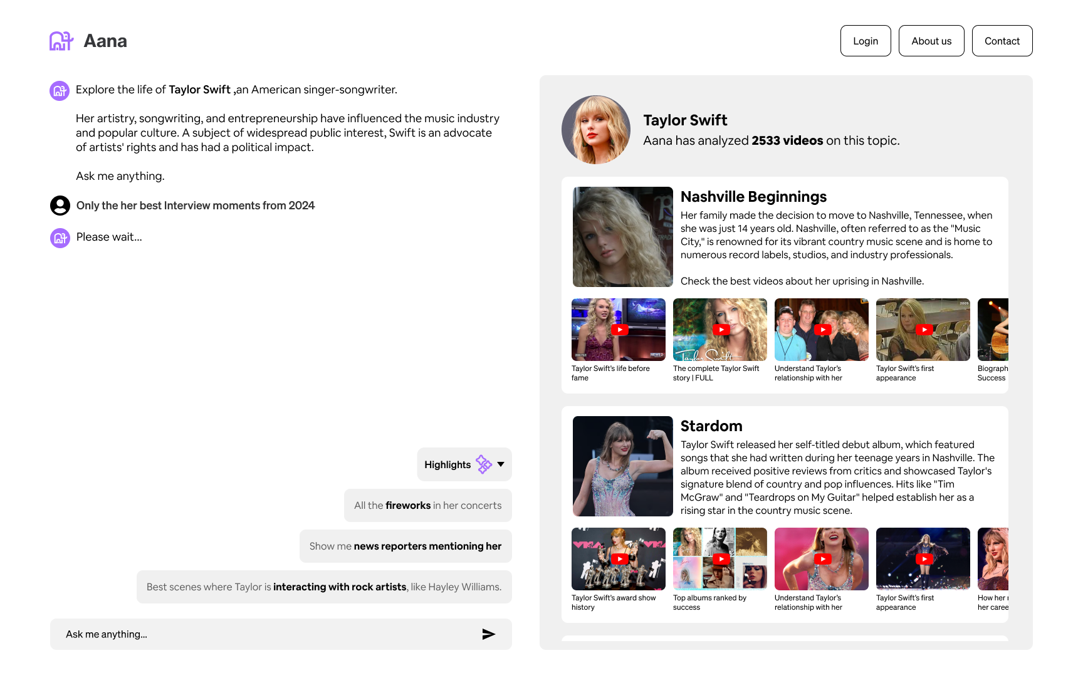Choose 'Show me news reporters mentioning her' suggestion
This screenshot has width=1083, height=700.
tap(405, 546)
